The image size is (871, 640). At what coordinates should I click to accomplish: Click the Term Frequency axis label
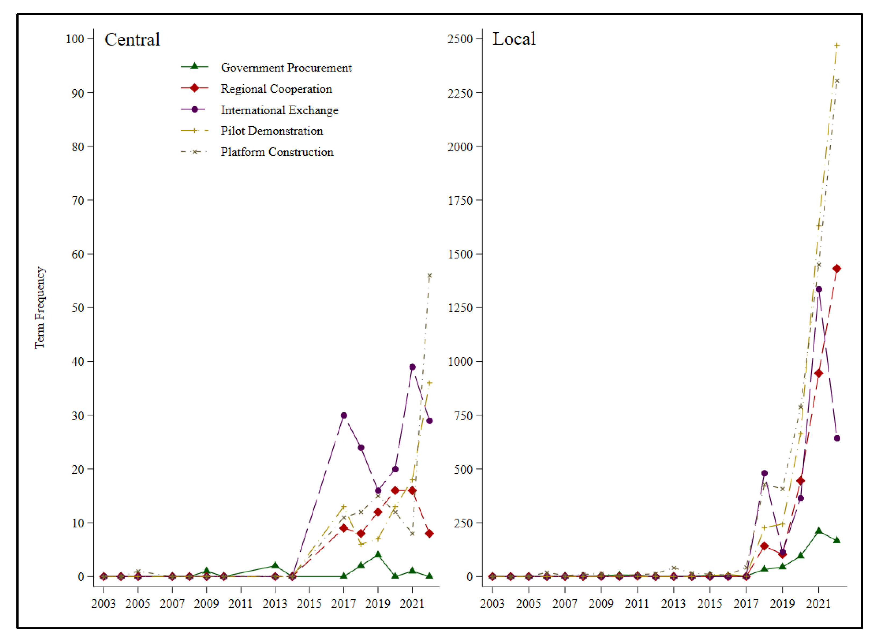(40, 308)
